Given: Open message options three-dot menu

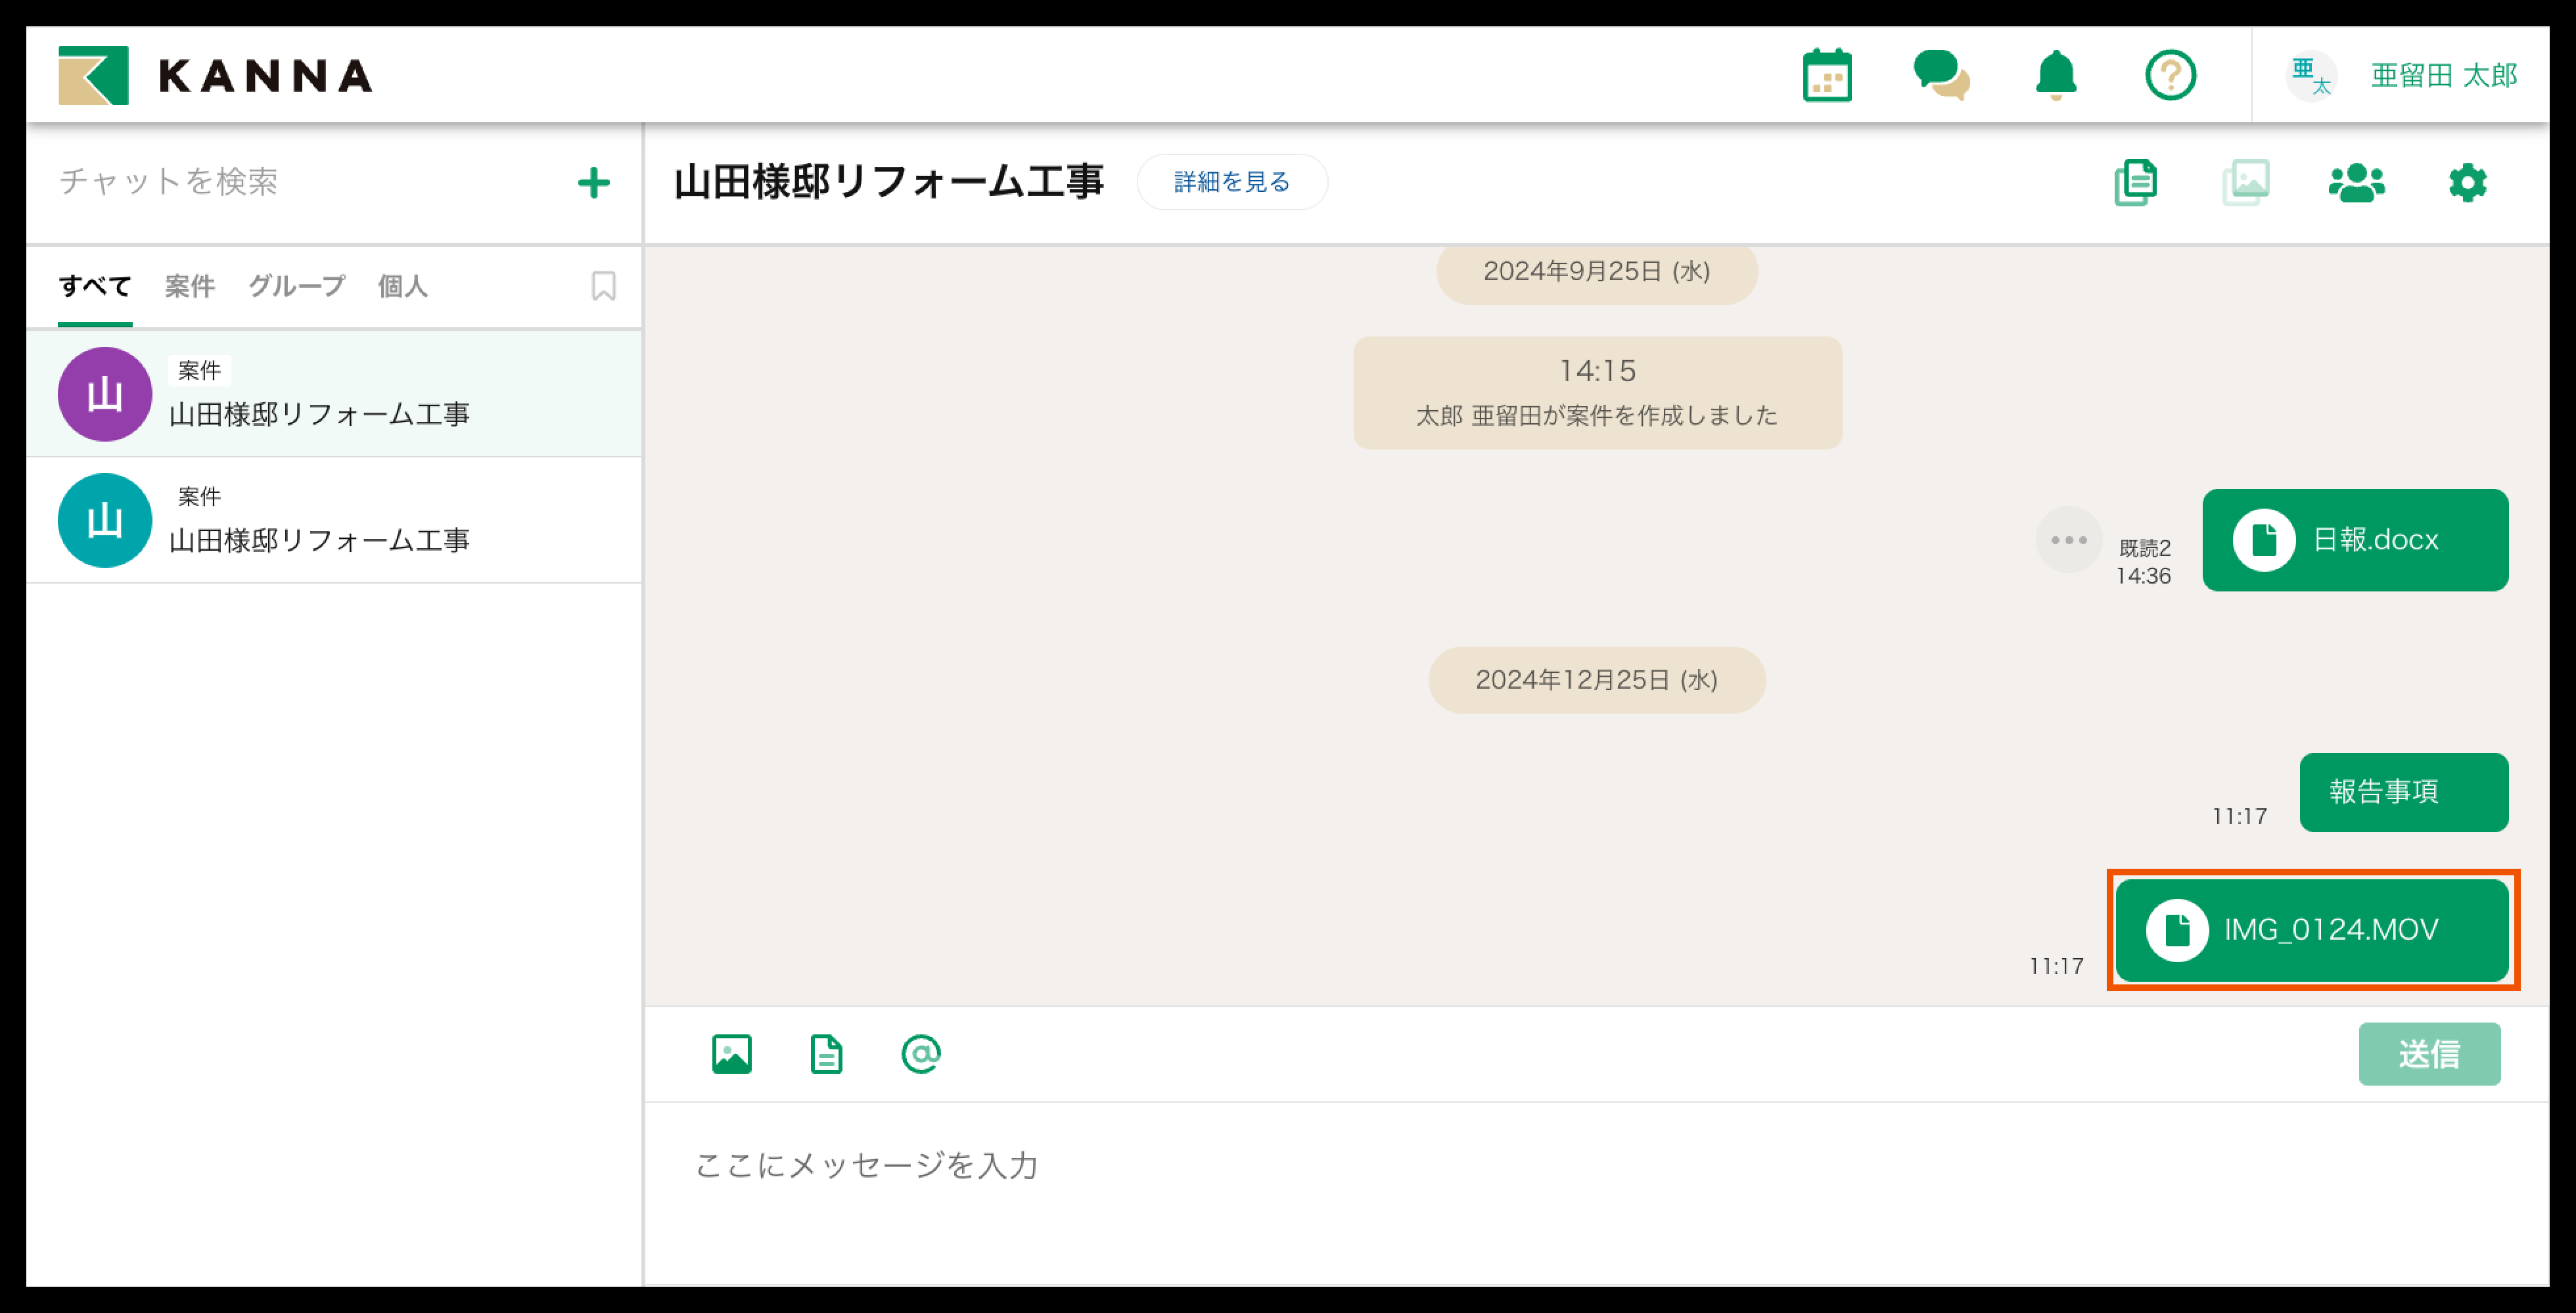Looking at the screenshot, I should point(2068,540).
